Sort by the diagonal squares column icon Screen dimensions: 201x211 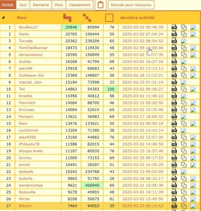pyautogui.click(x=87, y=18)
